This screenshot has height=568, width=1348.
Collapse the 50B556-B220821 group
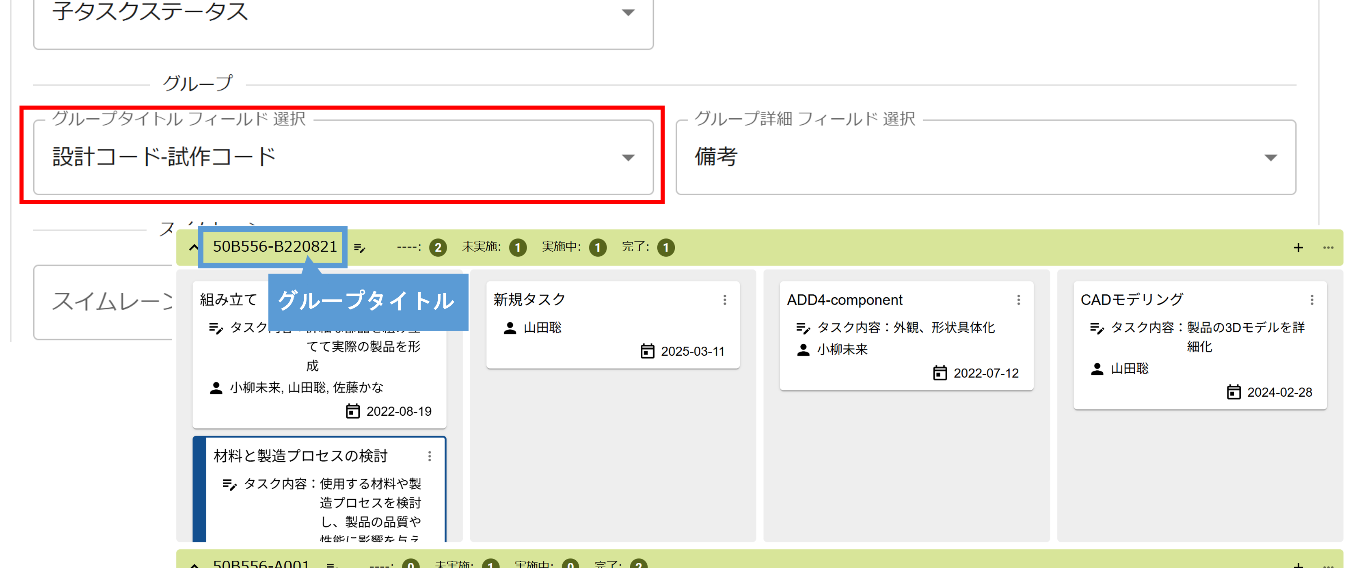click(194, 248)
